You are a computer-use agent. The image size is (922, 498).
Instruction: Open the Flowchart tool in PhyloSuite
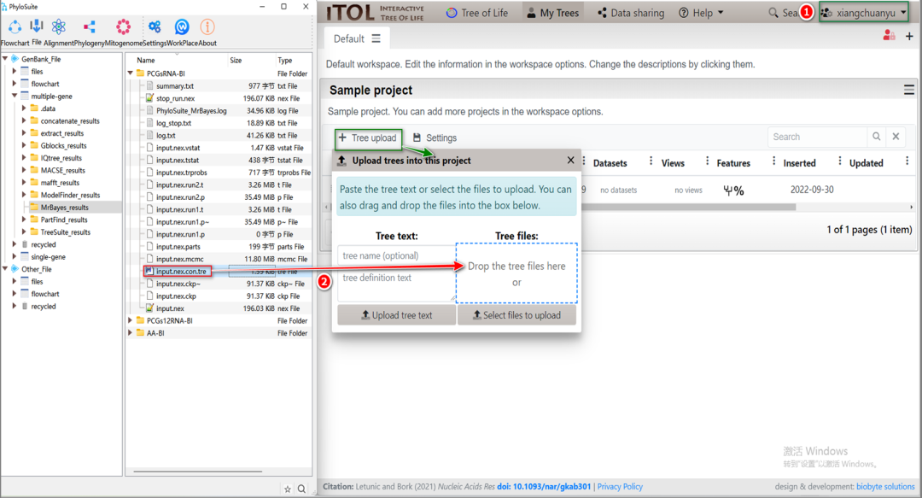click(15, 26)
